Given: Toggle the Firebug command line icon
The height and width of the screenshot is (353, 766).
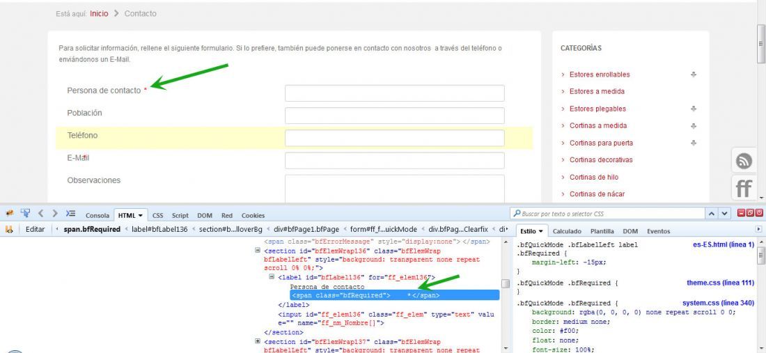Looking at the screenshot, I should coord(71,213).
